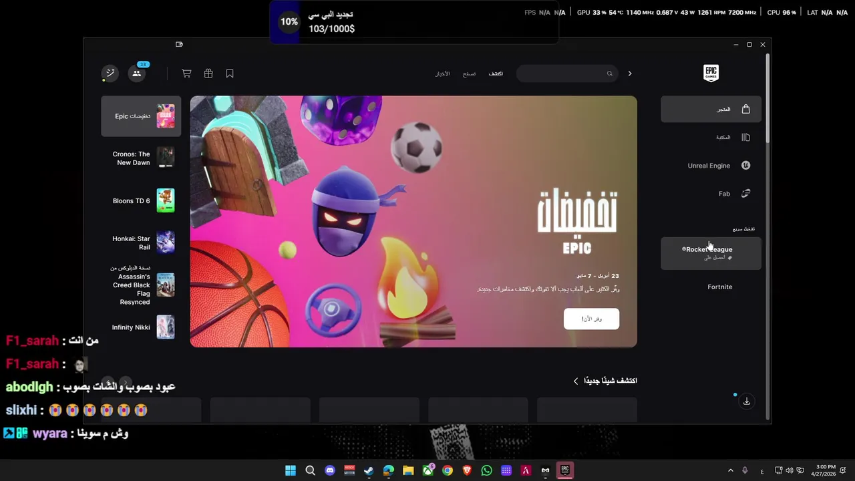Select Bloons TD 6 carousel item
855x481 pixels.
(141, 200)
